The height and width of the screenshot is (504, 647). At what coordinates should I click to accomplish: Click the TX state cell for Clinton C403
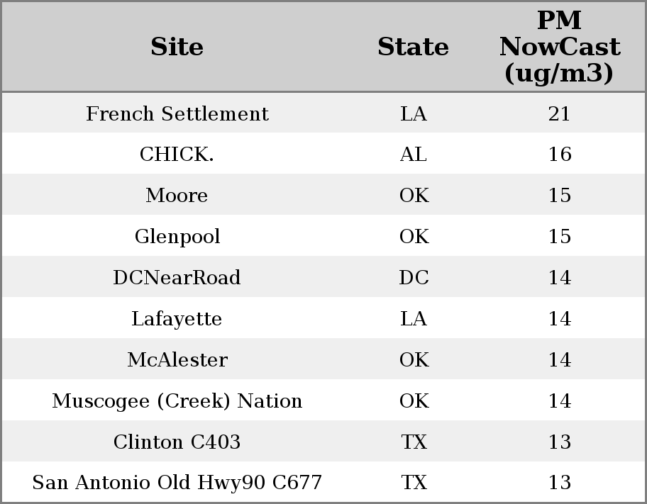413,442
